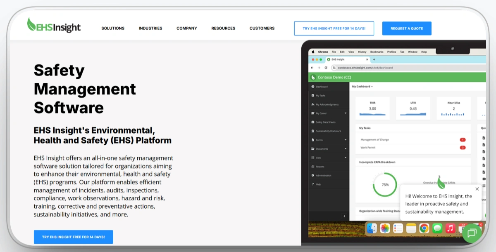Click the blue free trial button below paragraph

pos(73,237)
